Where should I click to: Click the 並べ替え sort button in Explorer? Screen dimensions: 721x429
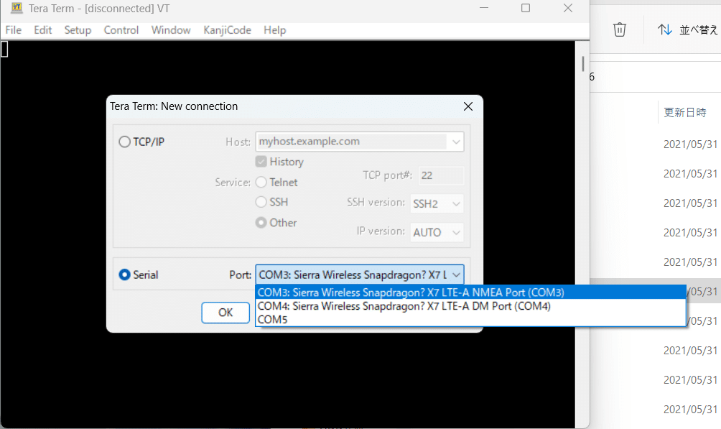687,30
